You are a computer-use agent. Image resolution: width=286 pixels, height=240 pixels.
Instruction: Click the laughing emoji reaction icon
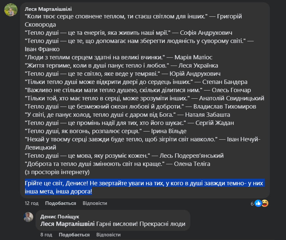[x=265, y=203]
